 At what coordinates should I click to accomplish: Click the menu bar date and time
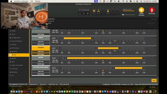150,1
